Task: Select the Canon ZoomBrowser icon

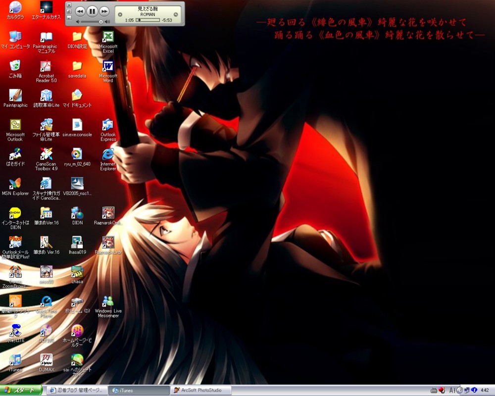Action: pos(15,277)
